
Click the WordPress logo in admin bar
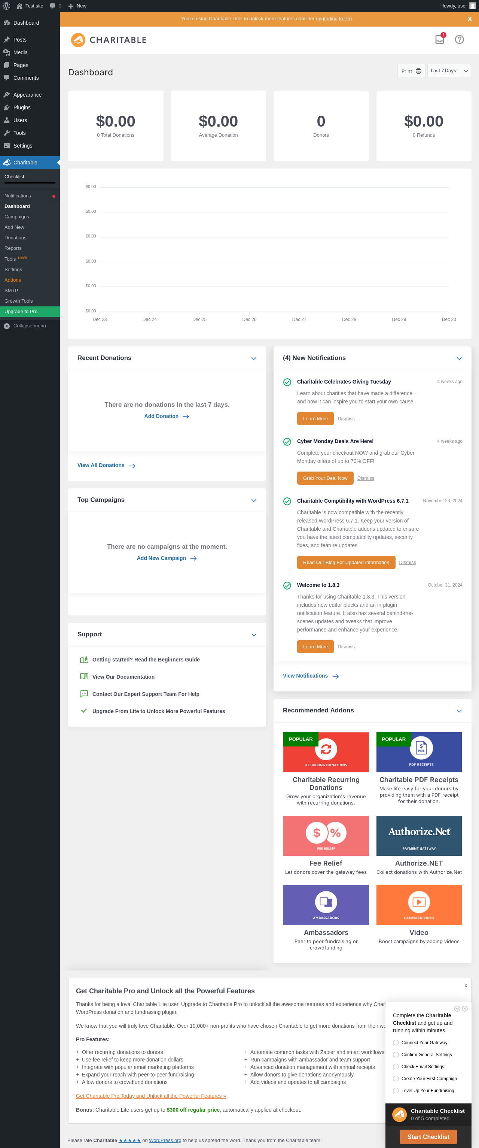click(6, 6)
